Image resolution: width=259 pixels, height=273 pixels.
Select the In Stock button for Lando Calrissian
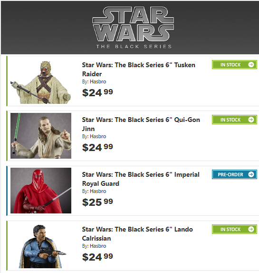point(234,229)
